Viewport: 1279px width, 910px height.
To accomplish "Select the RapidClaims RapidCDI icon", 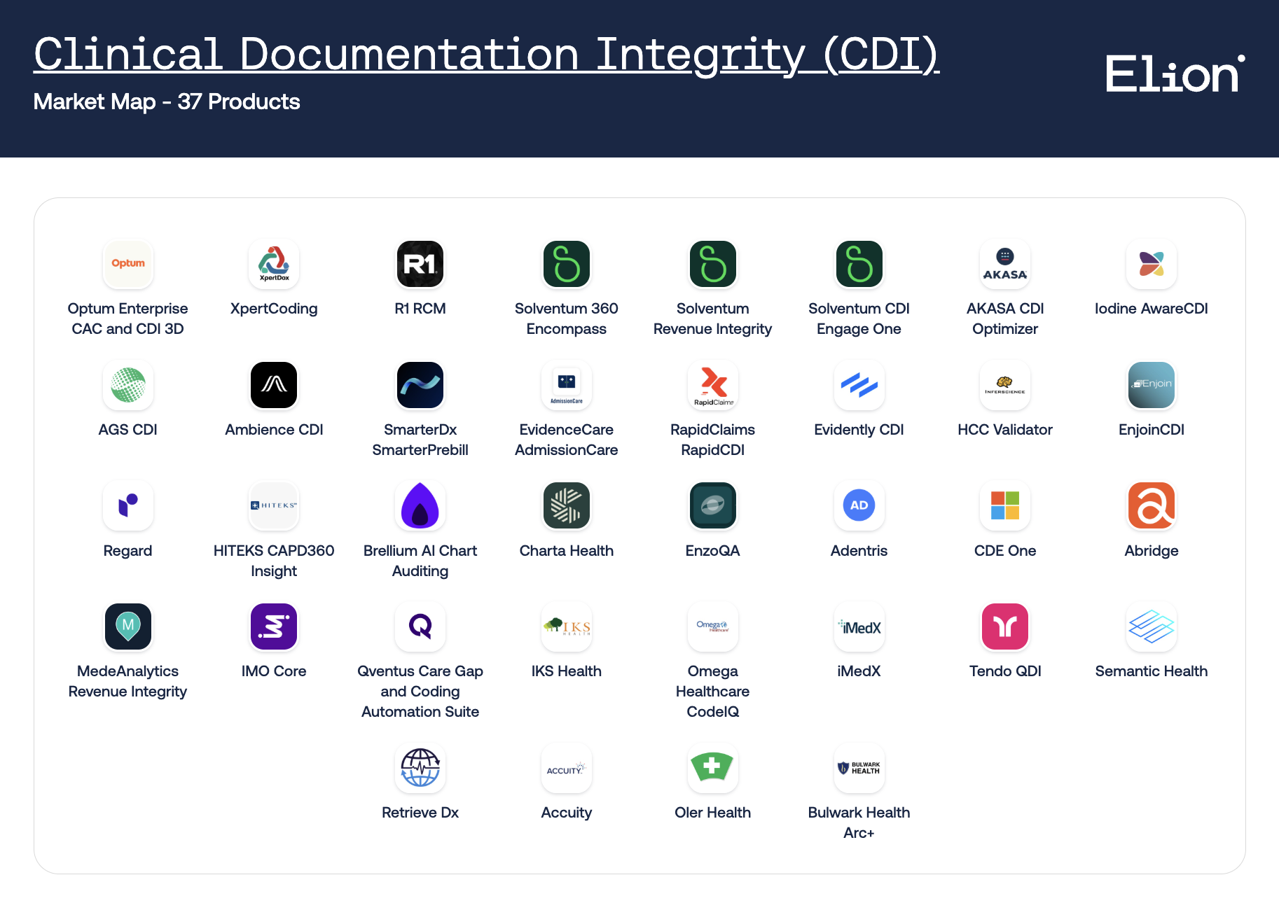I will pos(713,385).
